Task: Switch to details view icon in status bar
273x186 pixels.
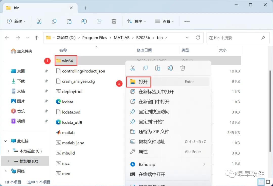Action: click(x=261, y=182)
